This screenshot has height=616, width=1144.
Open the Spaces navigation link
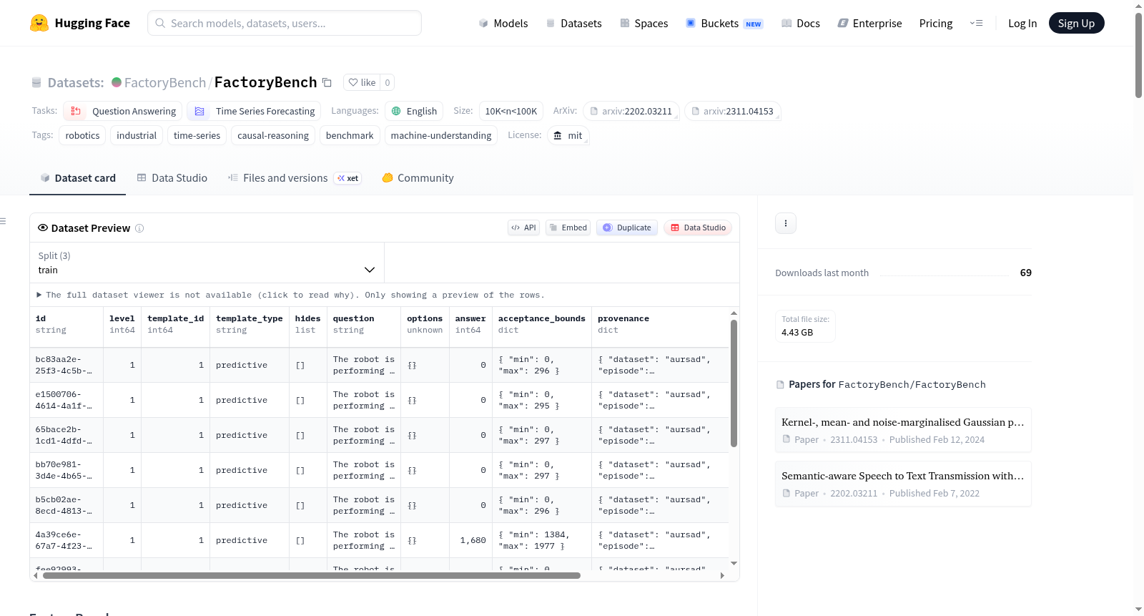pos(644,24)
